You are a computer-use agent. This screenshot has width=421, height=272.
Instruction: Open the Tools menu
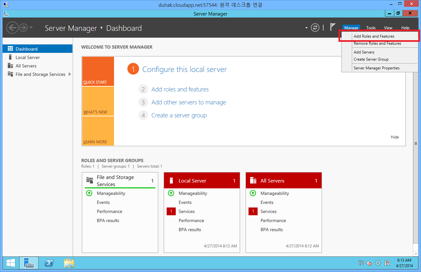tap(371, 28)
